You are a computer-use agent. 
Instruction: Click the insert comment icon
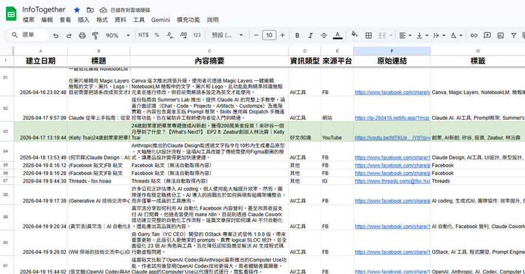coord(487,35)
